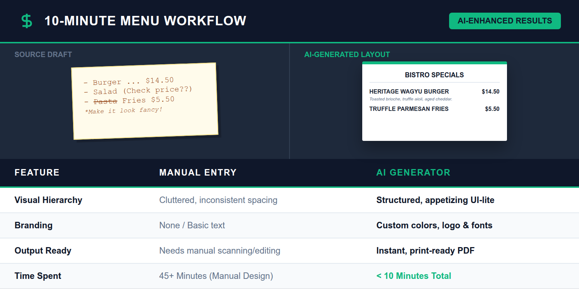Click the green '< 10 Minutes Total' text
Image resolution: width=579 pixels, height=289 pixels.
click(414, 276)
